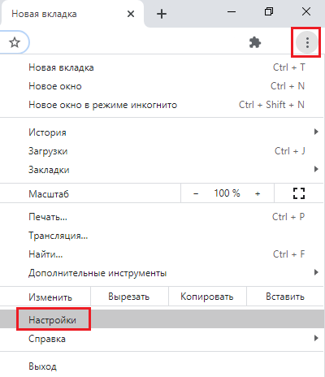Expand Дополнительные инструменты submenu

162,273
